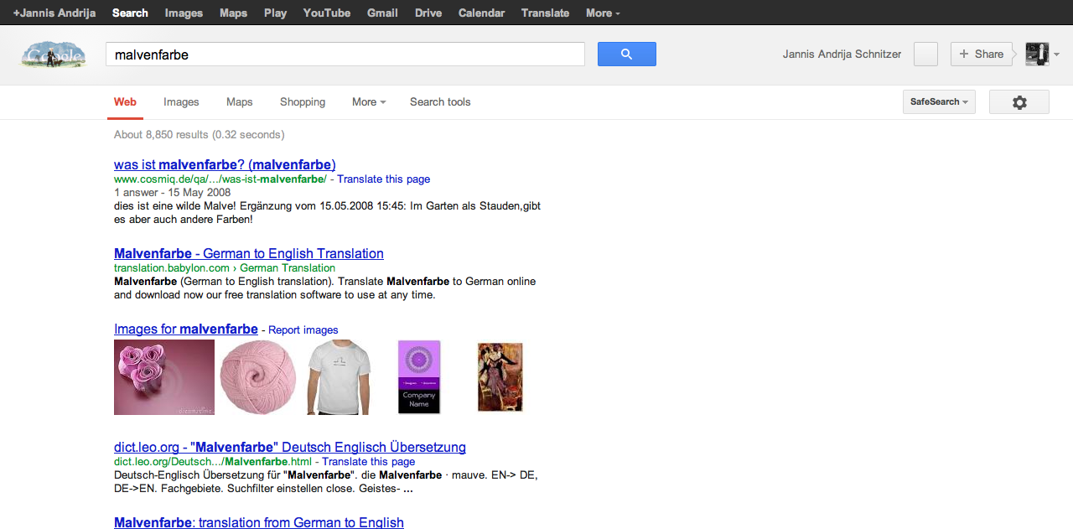Click the Share button

[981, 54]
